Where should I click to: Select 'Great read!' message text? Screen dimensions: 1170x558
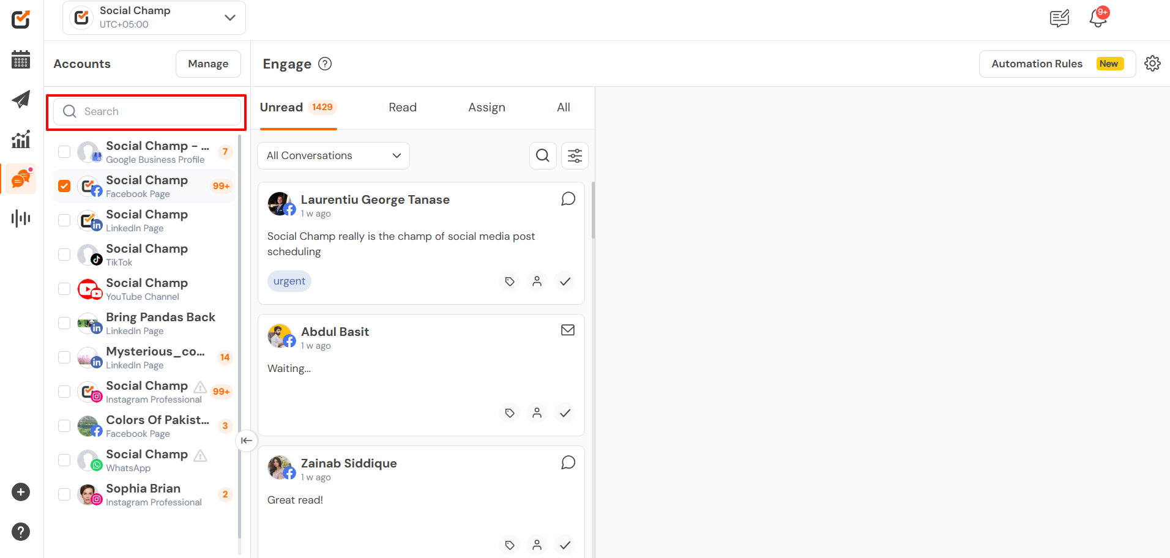pyautogui.click(x=295, y=500)
